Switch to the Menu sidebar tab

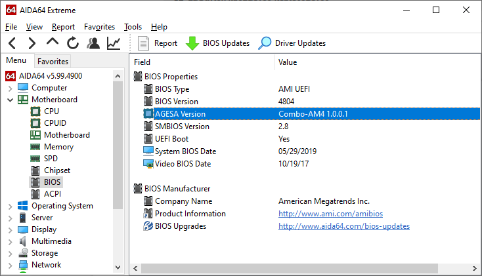pos(16,60)
